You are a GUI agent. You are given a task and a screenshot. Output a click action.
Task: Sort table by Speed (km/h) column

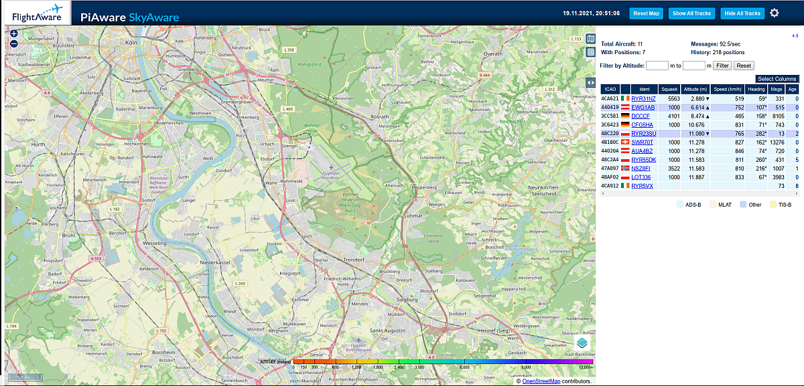pyautogui.click(x=728, y=89)
